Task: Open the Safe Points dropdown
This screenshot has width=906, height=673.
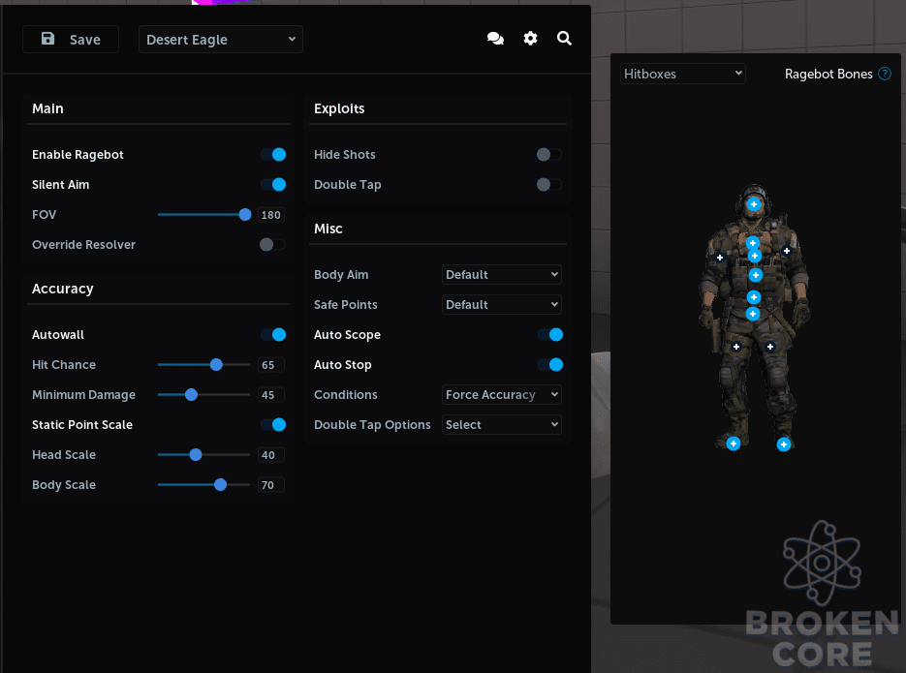Action: [x=502, y=305]
